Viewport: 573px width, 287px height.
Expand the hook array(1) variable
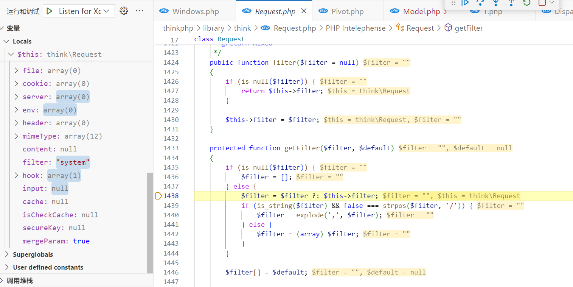(16, 175)
